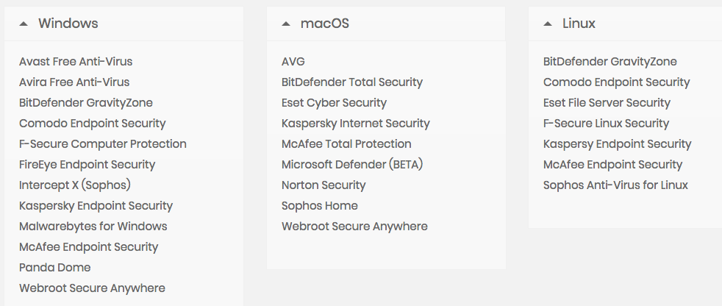Collapse the Windows section arrow
The width and height of the screenshot is (722, 306).
(x=24, y=24)
